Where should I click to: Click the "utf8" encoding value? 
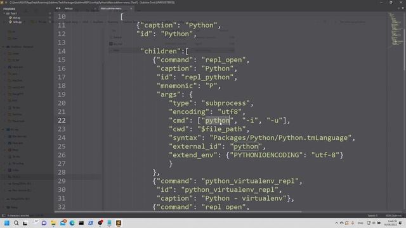(x=229, y=111)
